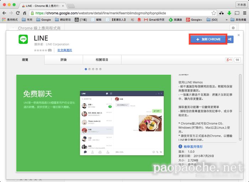This screenshot has height=182, width=249.
Task: Open the 重灌狂人 bookmark
Action: coord(116,20)
